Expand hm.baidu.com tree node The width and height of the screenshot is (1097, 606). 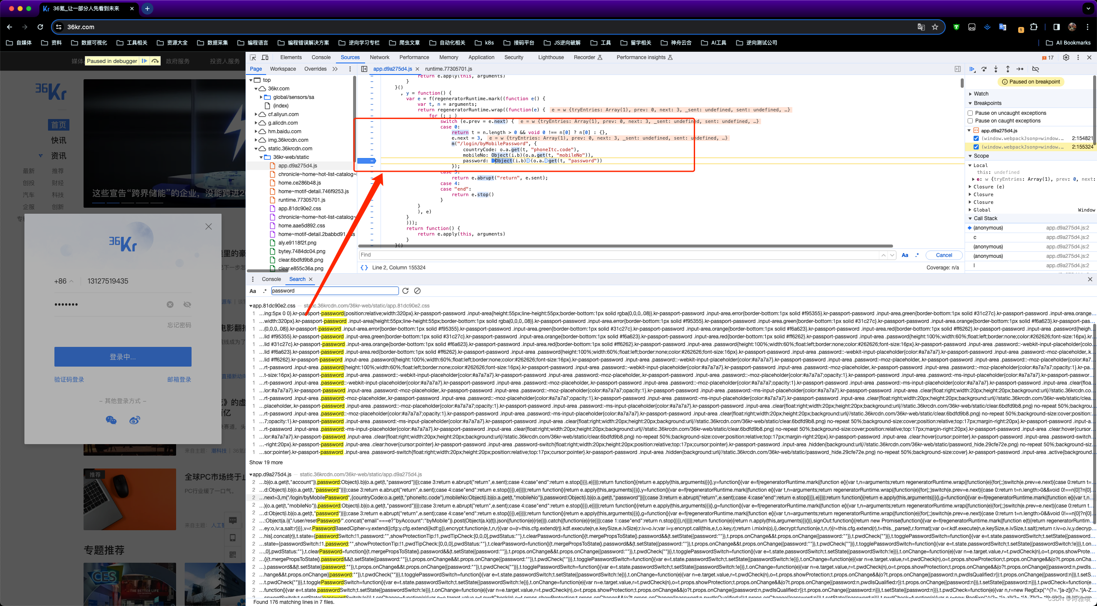tap(256, 131)
